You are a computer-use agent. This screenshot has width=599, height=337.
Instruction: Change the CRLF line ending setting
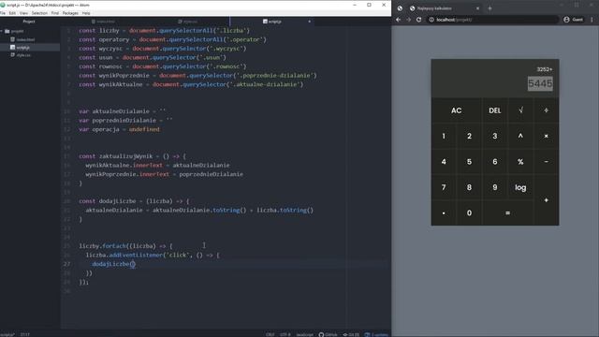tap(270, 334)
